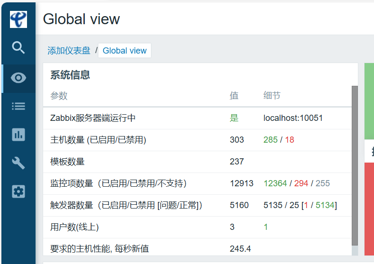Open Monitoring eye icon menu
374x264 pixels.
coord(18,78)
